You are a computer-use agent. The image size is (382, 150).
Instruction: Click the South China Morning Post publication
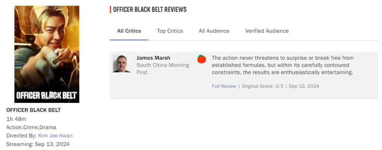[163, 69]
